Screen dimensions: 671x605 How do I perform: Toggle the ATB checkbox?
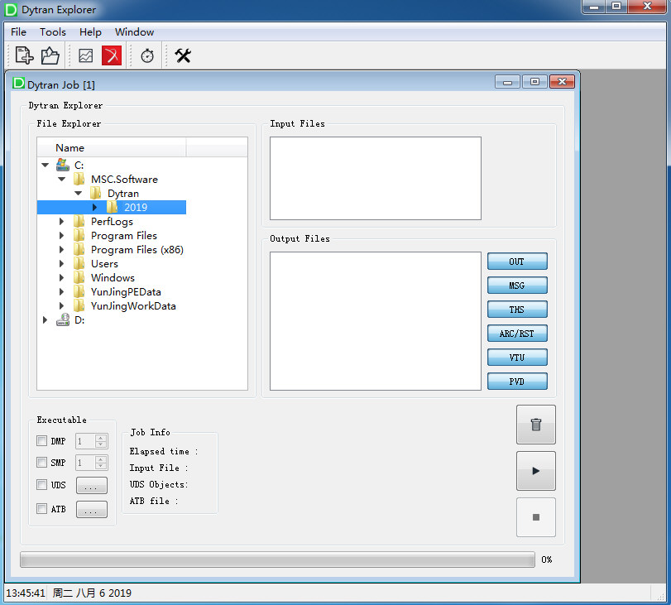(x=42, y=509)
